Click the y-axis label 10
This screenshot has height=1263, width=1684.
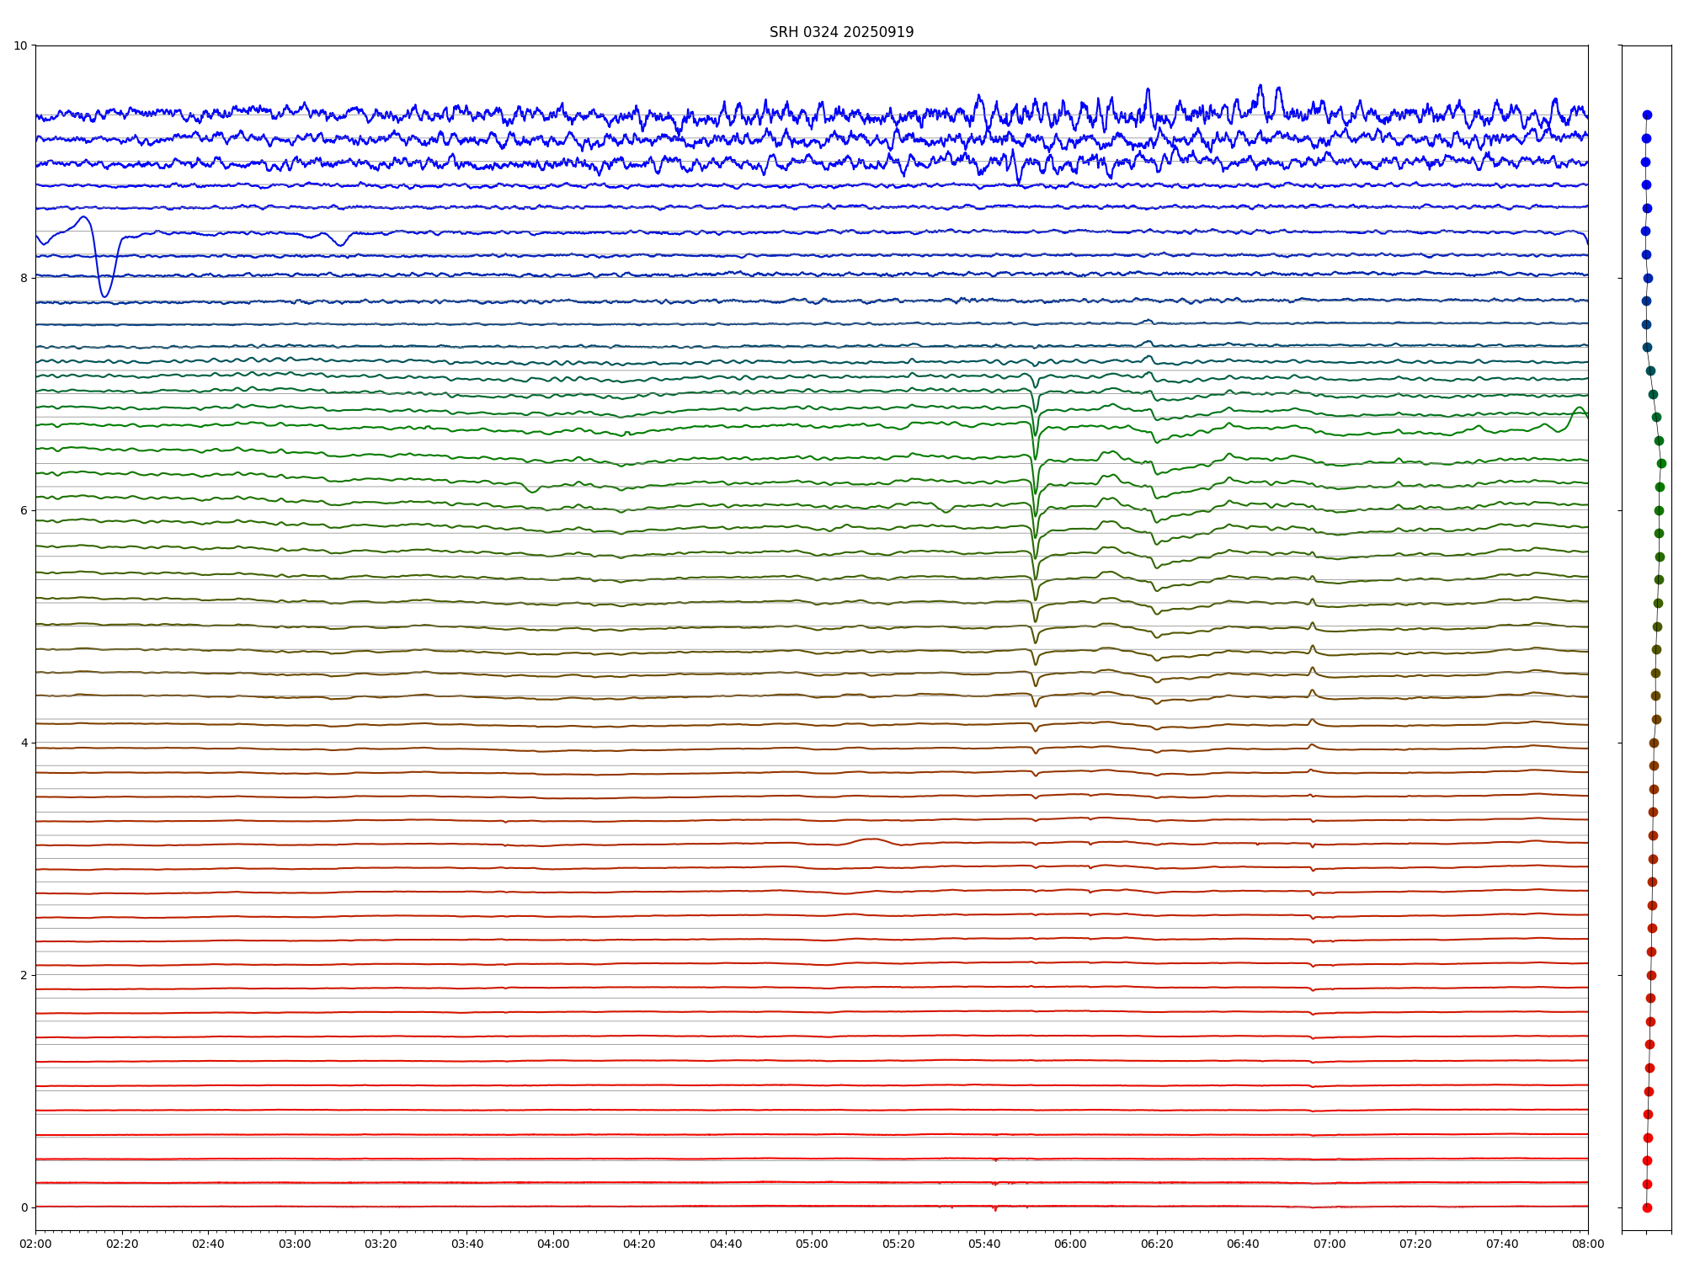coord(20,45)
